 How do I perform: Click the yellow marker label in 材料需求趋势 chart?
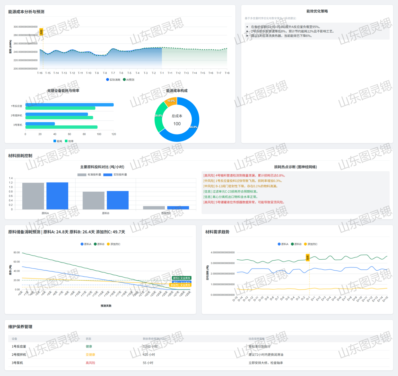tap(308, 257)
